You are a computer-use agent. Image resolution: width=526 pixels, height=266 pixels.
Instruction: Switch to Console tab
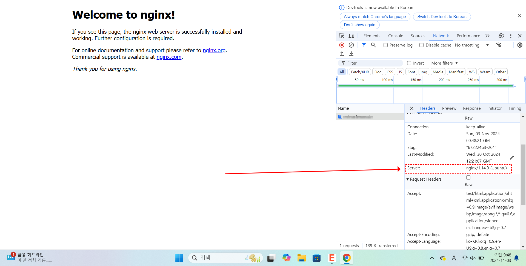[395, 36]
